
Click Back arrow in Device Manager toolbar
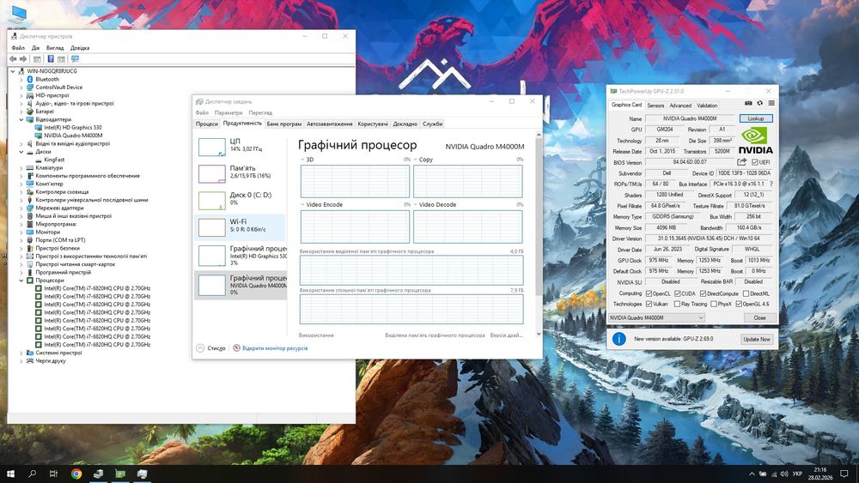13,59
